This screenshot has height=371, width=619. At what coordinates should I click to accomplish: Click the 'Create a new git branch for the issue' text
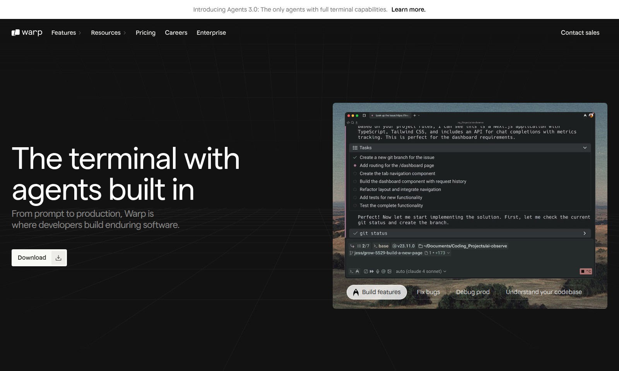[x=397, y=157]
